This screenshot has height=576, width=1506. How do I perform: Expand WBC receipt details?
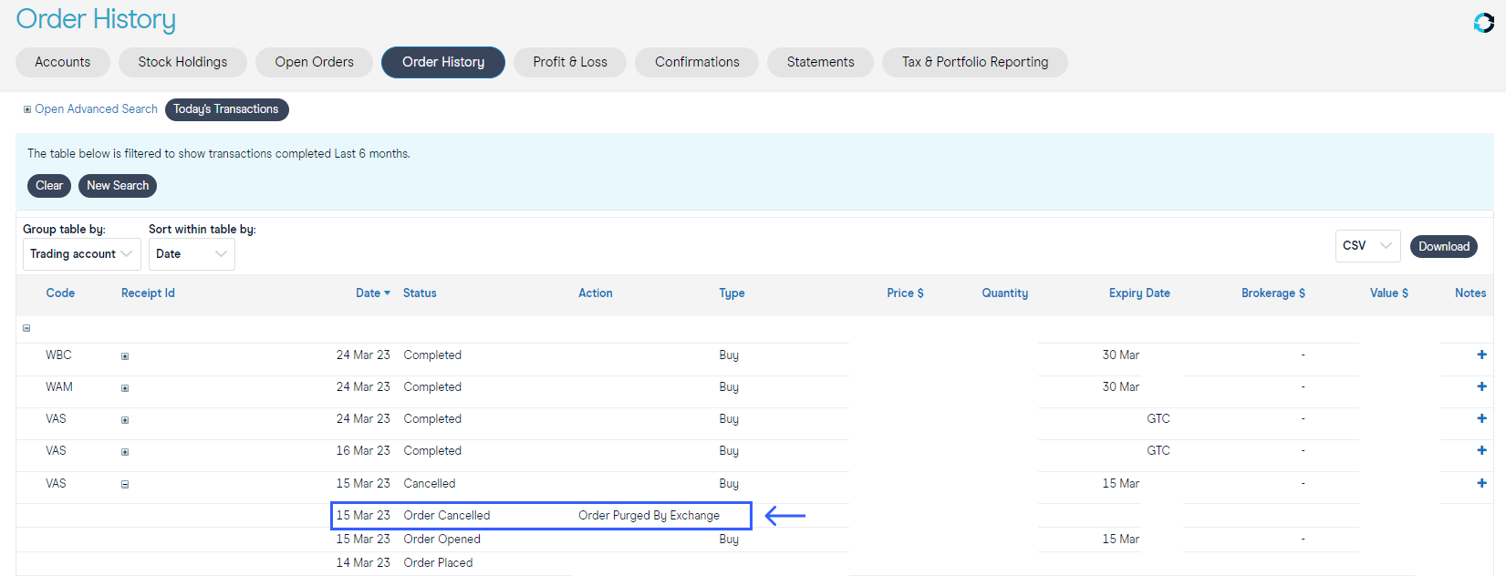(x=125, y=356)
